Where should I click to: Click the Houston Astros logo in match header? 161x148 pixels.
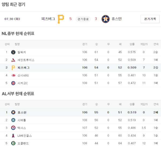(x=106, y=19)
